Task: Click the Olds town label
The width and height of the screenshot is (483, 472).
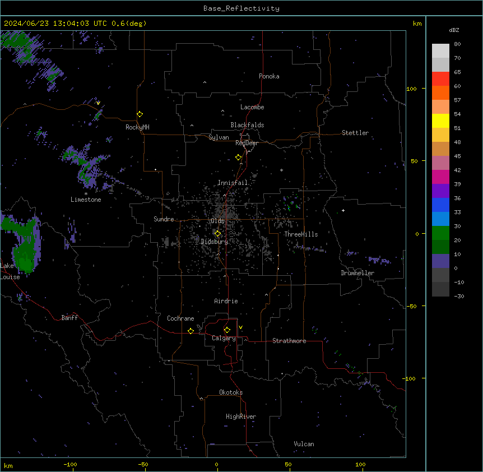Action: [x=217, y=221]
